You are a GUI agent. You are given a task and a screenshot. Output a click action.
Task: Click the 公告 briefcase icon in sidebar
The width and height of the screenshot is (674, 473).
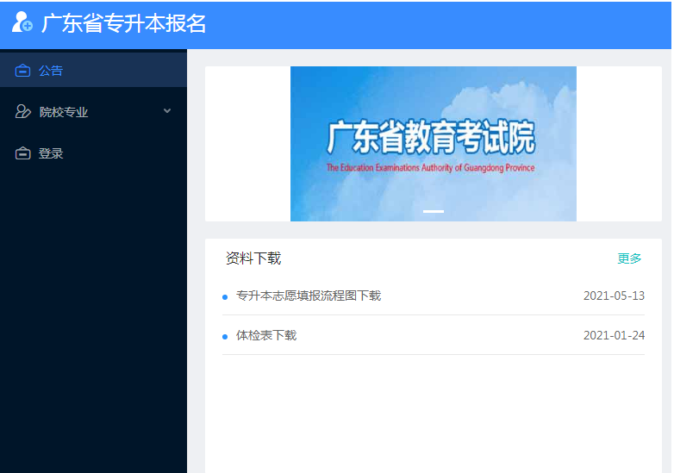point(23,71)
